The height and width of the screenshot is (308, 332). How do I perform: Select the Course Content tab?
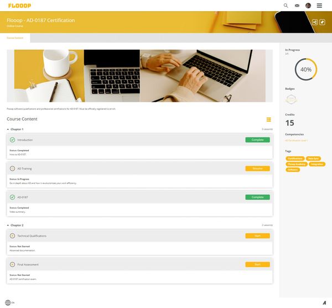15,38
